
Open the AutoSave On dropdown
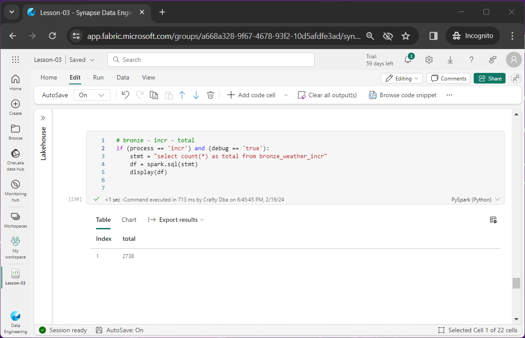(92, 95)
